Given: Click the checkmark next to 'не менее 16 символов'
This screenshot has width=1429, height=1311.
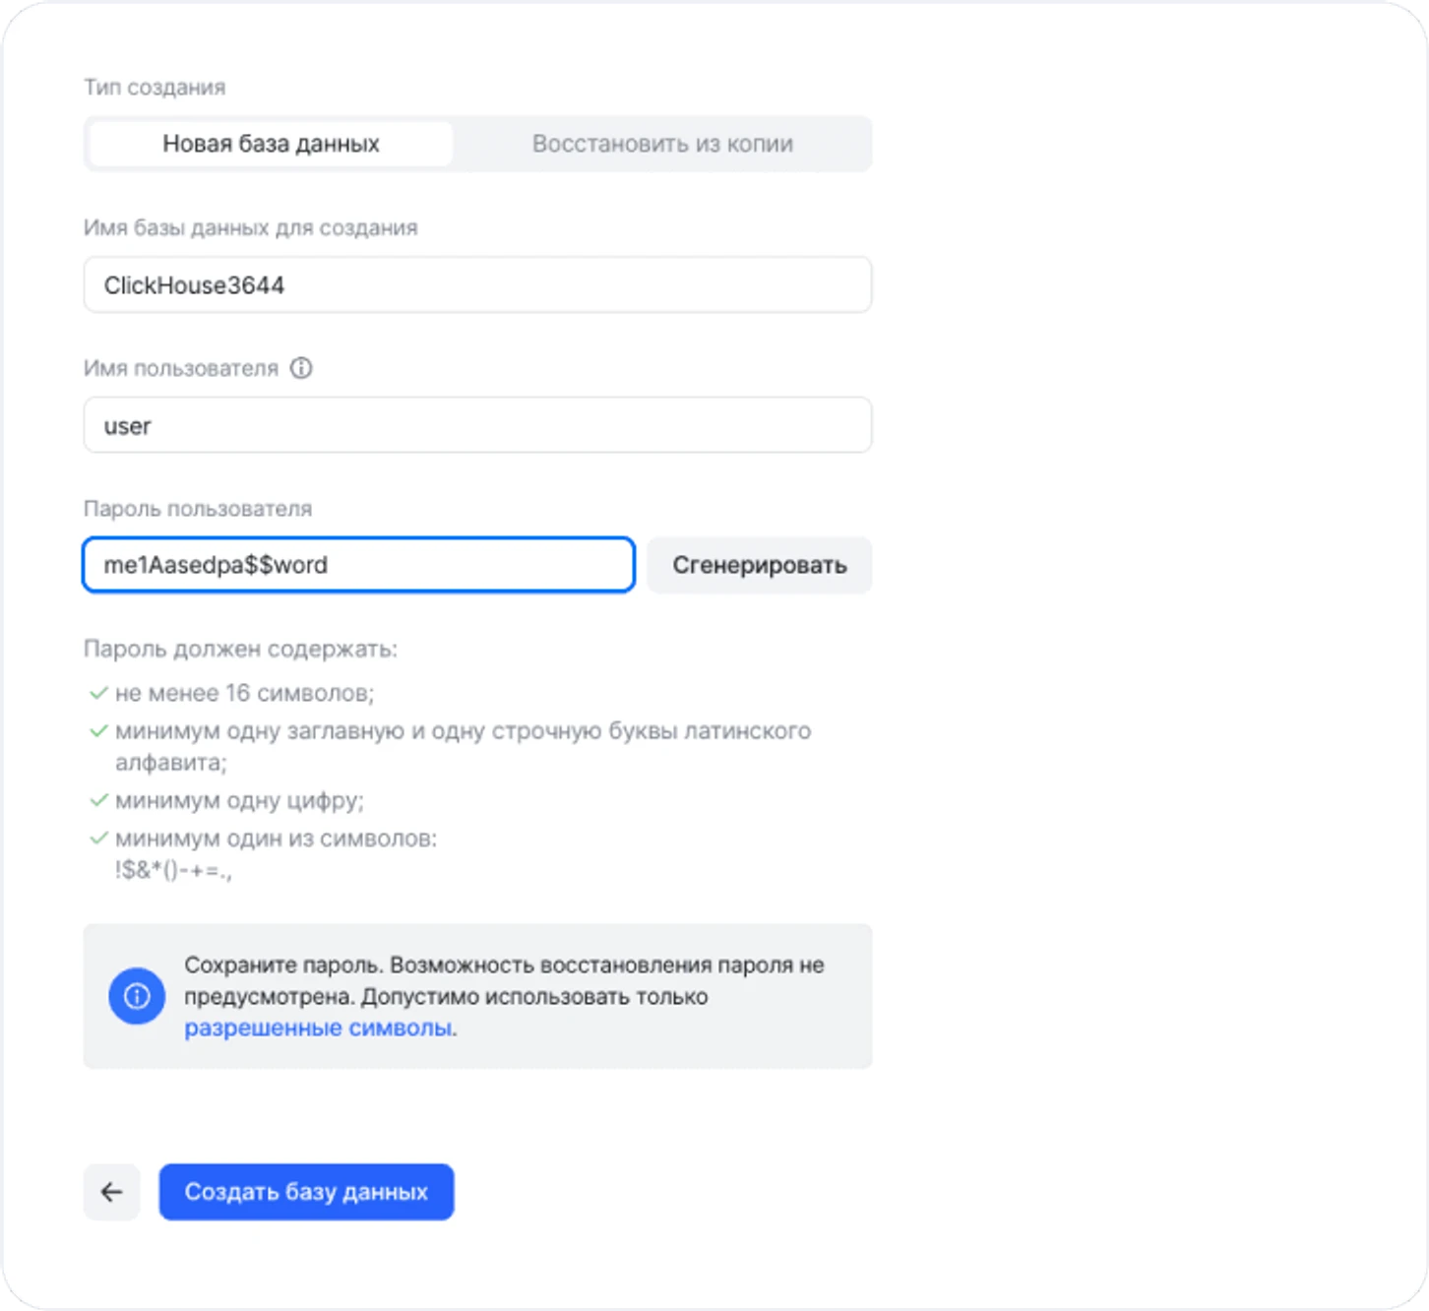Looking at the screenshot, I should point(98,692).
